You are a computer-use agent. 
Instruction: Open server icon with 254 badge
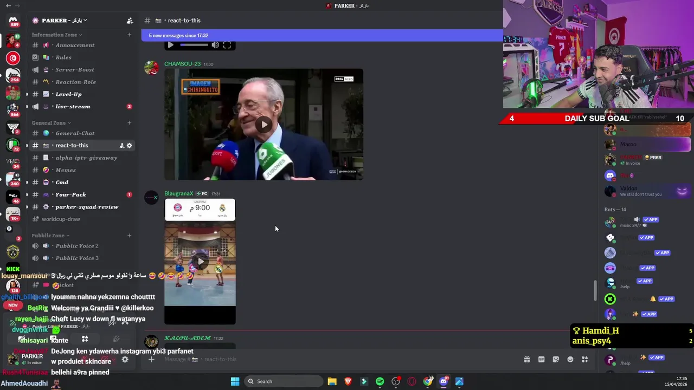(x=13, y=75)
